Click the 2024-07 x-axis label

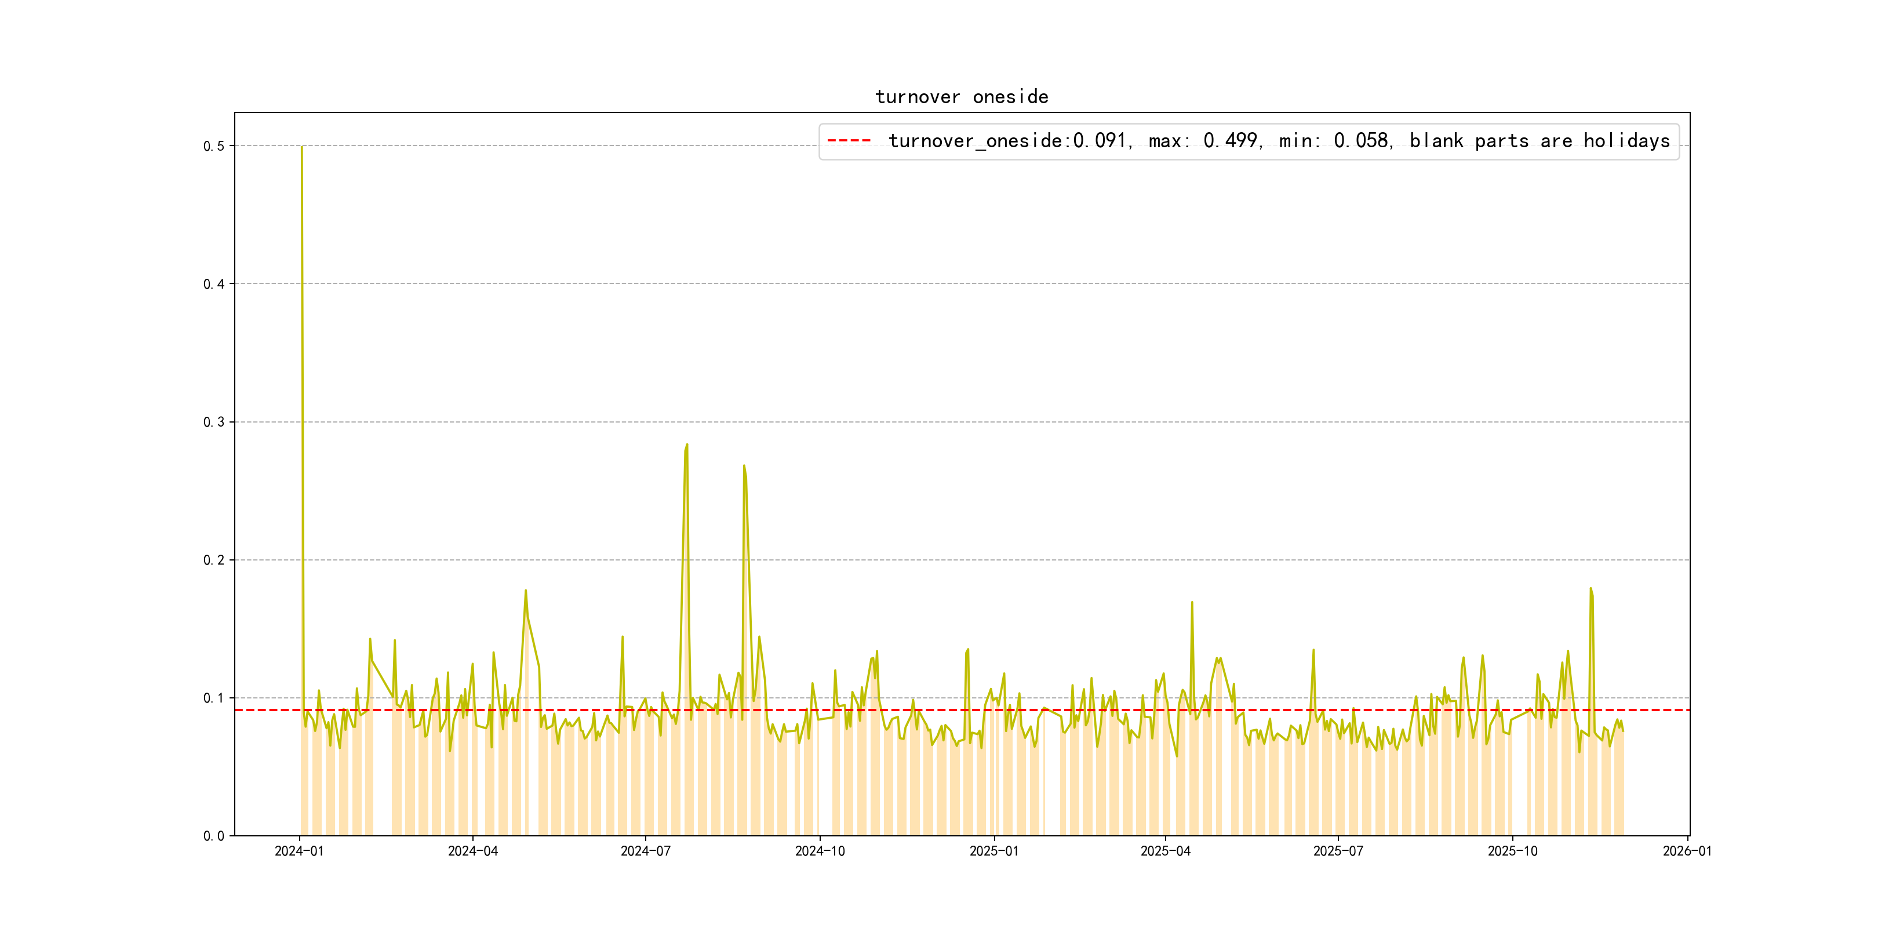(645, 851)
